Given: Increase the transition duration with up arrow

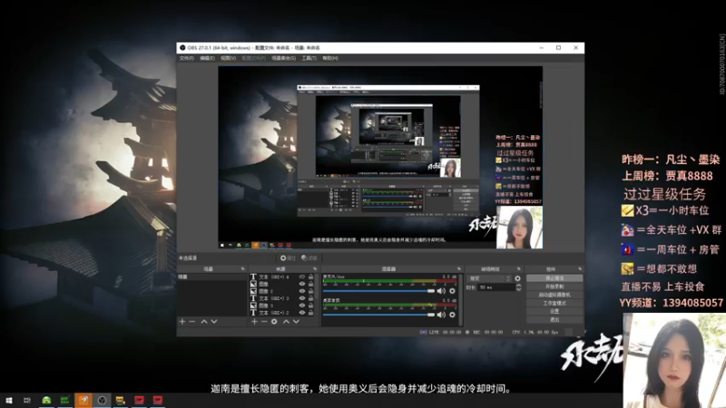Looking at the screenshot, I should tap(518, 286).
